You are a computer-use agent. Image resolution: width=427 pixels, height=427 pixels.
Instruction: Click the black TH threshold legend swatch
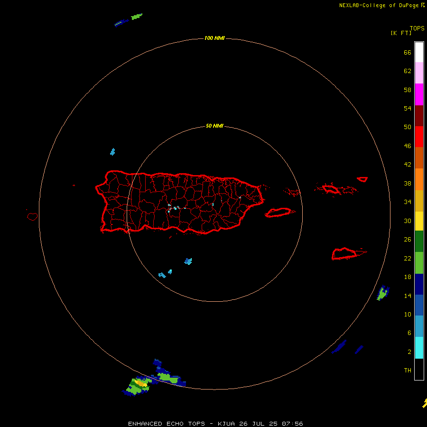pos(419,369)
